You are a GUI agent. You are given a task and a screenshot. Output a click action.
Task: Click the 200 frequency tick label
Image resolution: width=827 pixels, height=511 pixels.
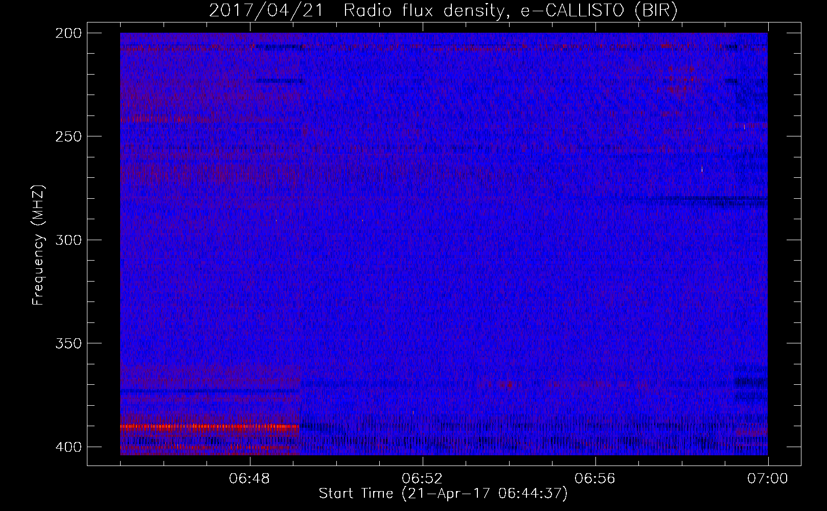click(x=68, y=33)
